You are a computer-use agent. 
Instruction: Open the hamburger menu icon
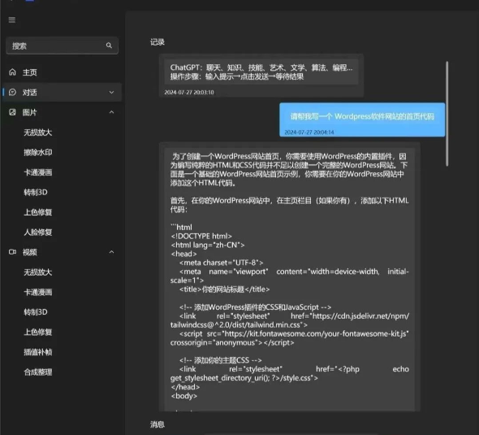12,20
